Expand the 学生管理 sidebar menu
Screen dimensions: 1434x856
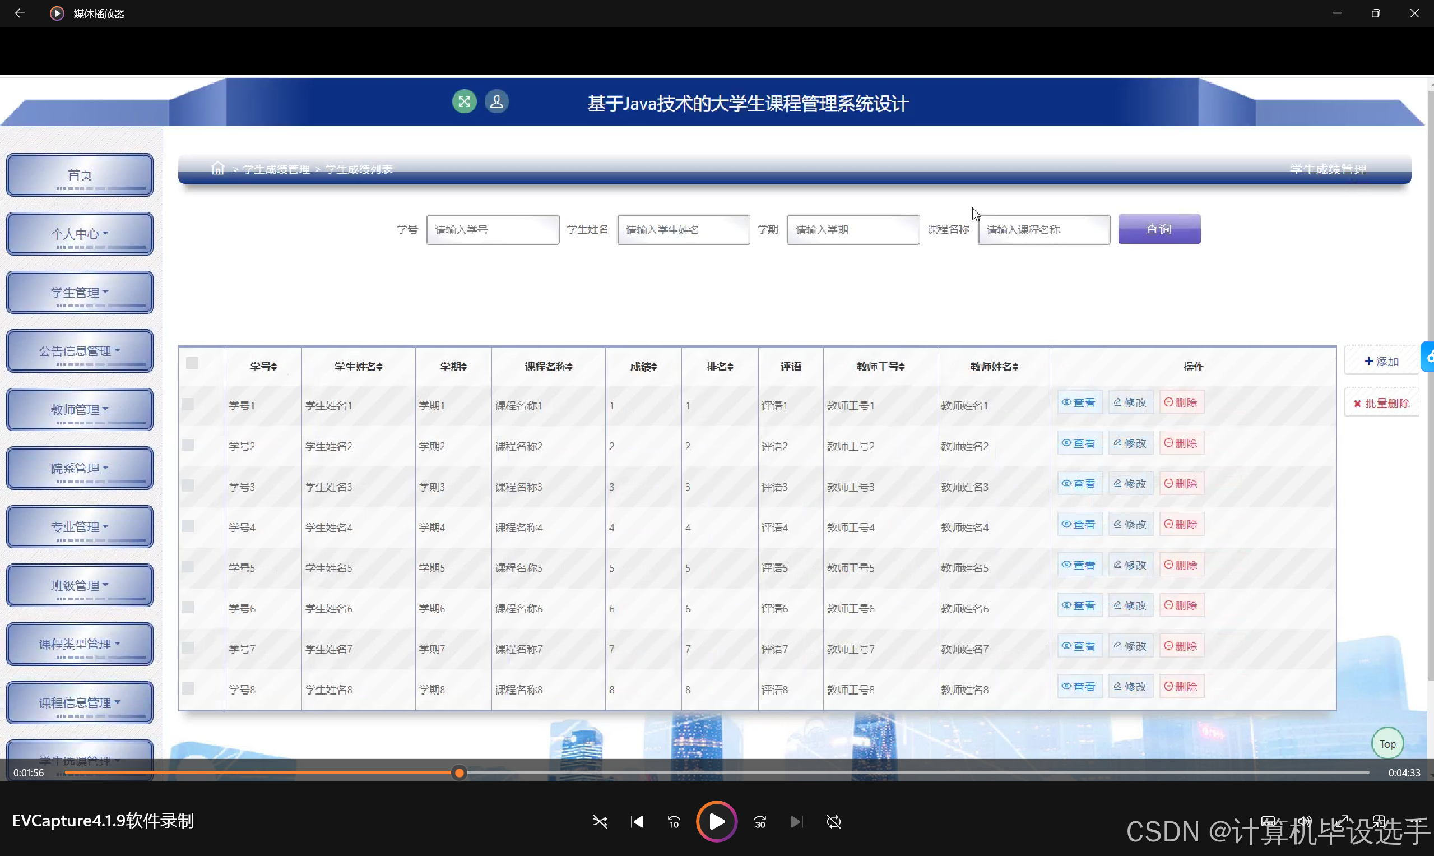pos(80,293)
